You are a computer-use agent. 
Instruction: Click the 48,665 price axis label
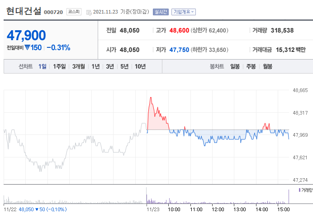(300, 90)
